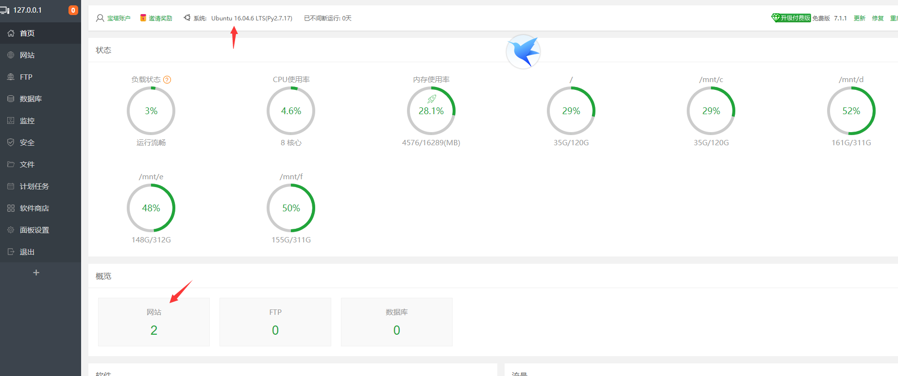
Task: Open the 宝塔账户 account link
Action: tap(119, 18)
